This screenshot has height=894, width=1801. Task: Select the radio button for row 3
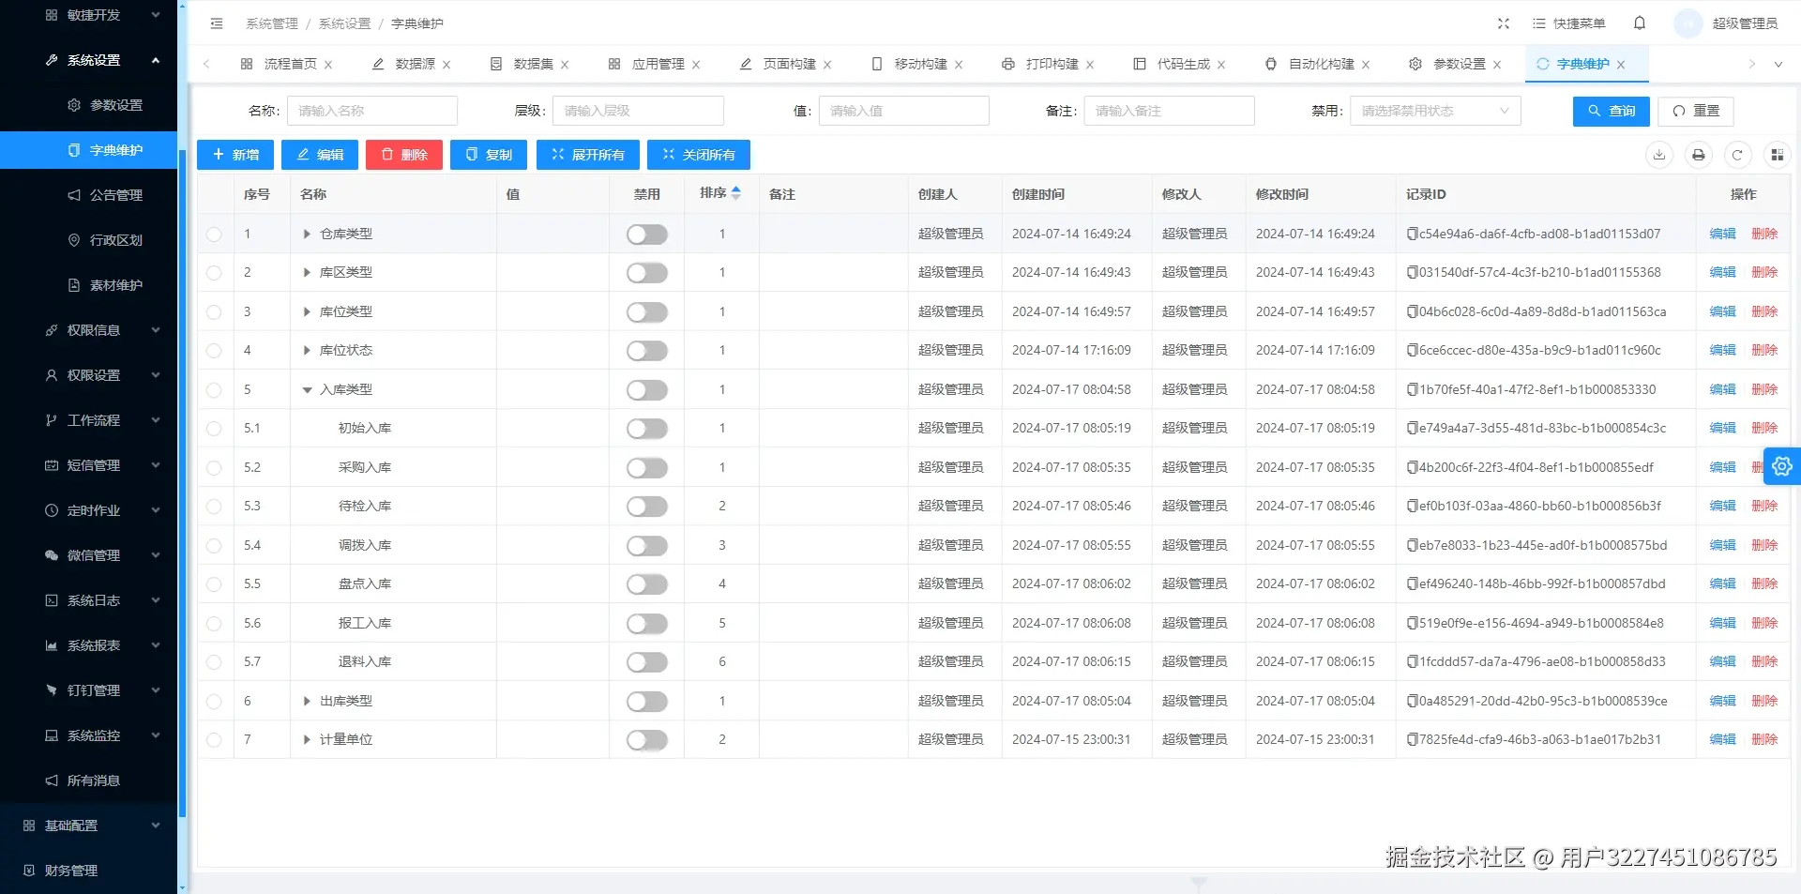tap(214, 311)
